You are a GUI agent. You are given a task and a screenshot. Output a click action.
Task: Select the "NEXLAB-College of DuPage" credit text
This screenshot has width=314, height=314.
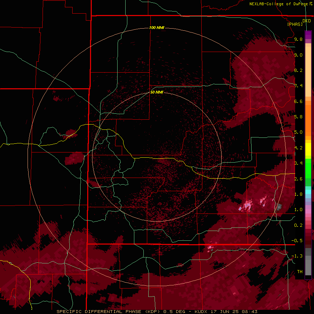pyautogui.click(x=279, y=4)
